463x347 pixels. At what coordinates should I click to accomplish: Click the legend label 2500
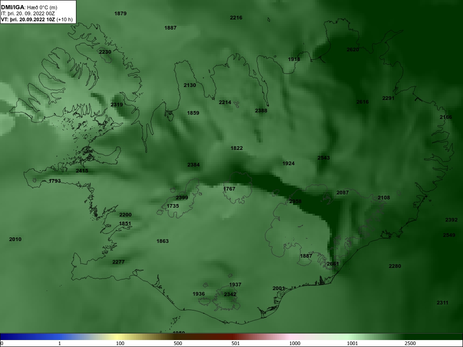(410, 343)
